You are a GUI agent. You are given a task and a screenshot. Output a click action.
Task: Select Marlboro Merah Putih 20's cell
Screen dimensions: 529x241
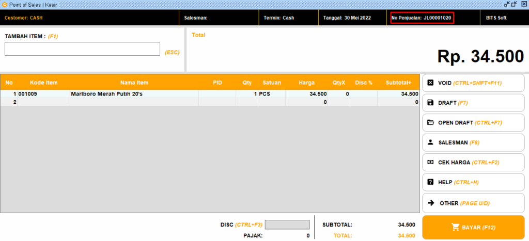tap(134, 94)
